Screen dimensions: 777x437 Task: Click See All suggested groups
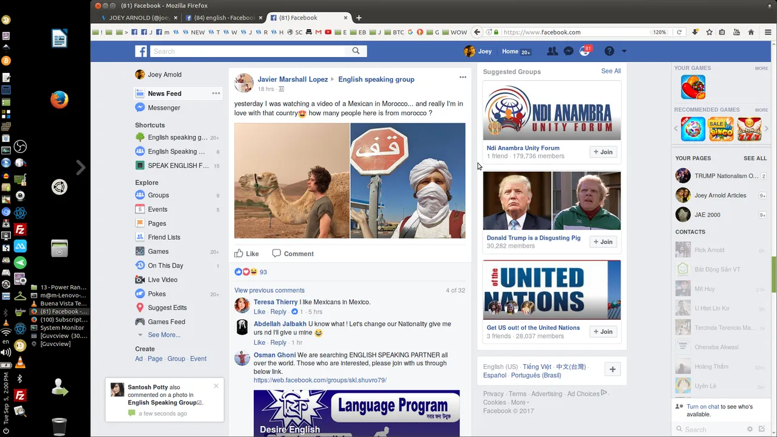[x=611, y=71]
